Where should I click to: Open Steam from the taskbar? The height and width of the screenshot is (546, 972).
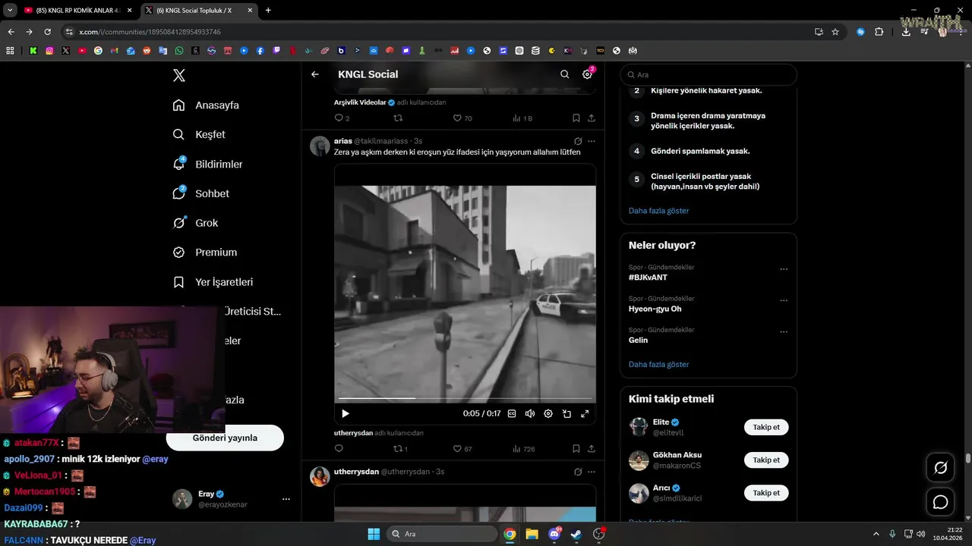[576, 534]
